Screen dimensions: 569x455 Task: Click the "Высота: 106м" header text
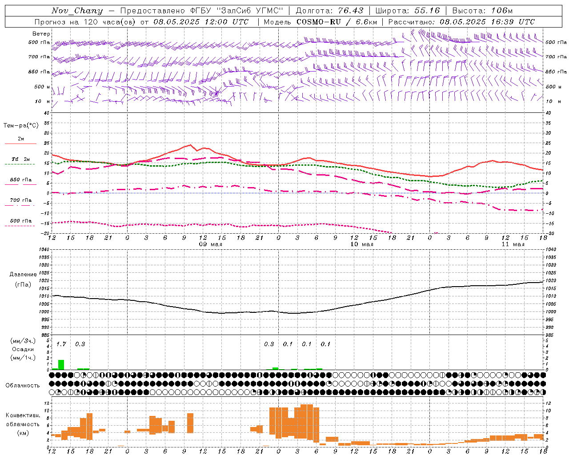pos(482,11)
